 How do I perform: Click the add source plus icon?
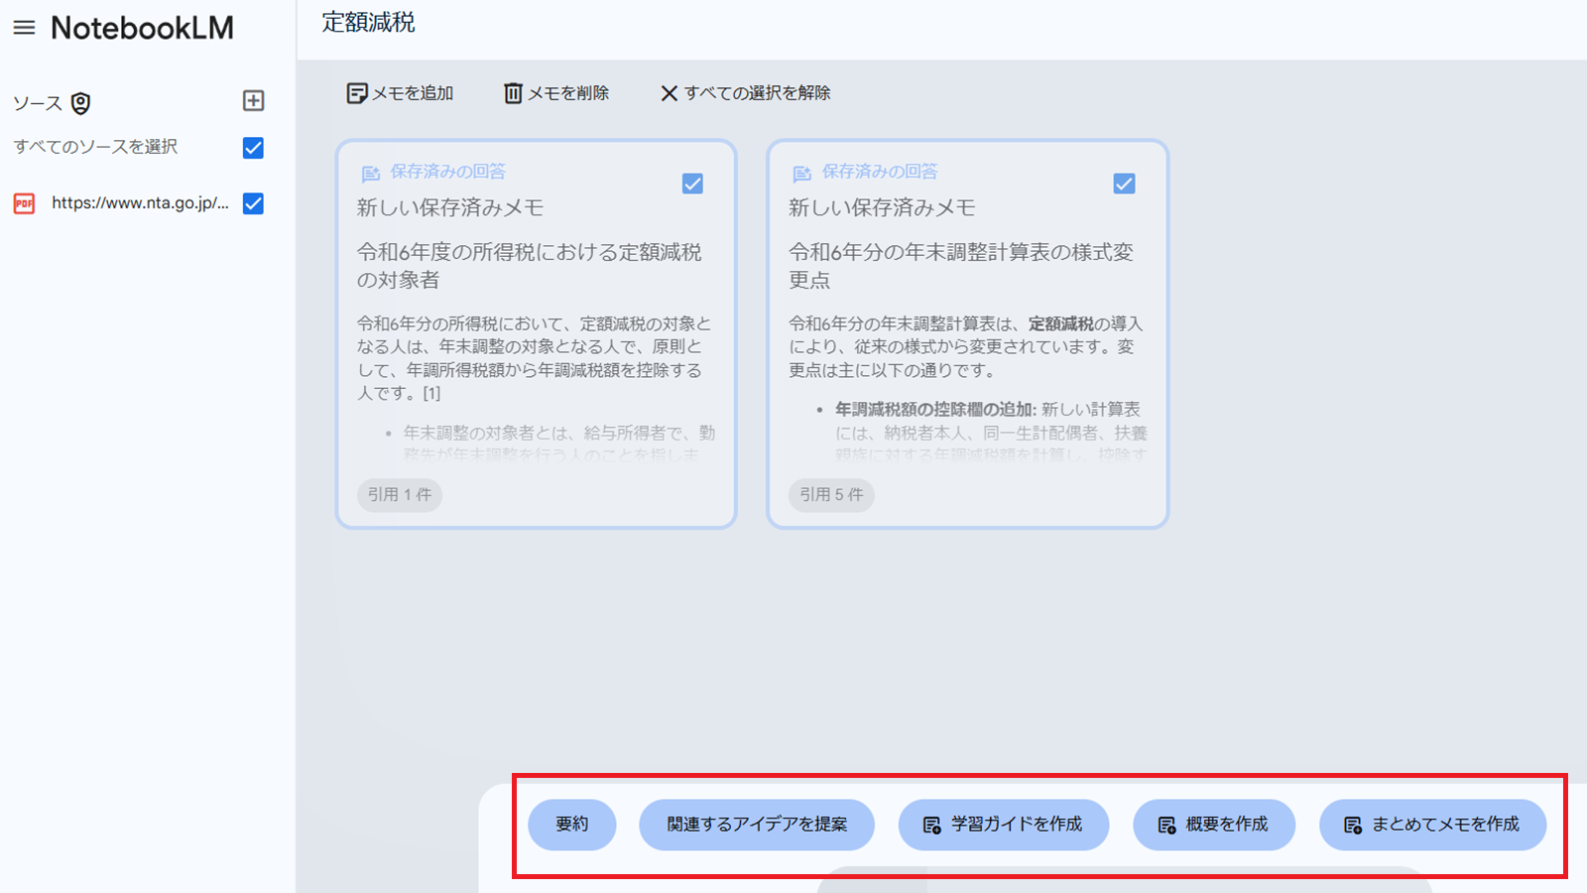coord(255,100)
